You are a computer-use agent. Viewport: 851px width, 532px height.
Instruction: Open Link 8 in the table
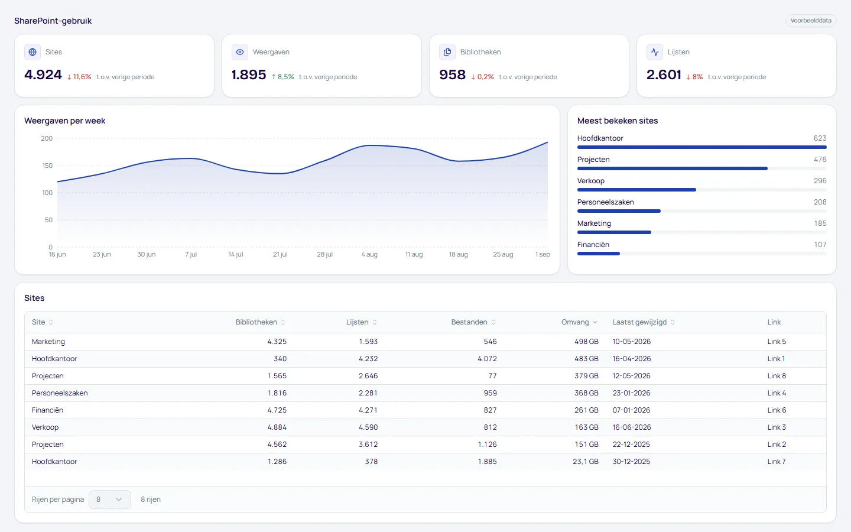pyautogui.click(x=777, y=376)
